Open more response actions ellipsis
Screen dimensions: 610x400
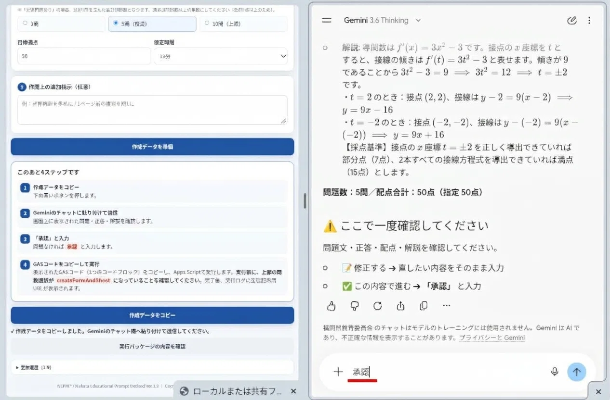coord(447,306)
